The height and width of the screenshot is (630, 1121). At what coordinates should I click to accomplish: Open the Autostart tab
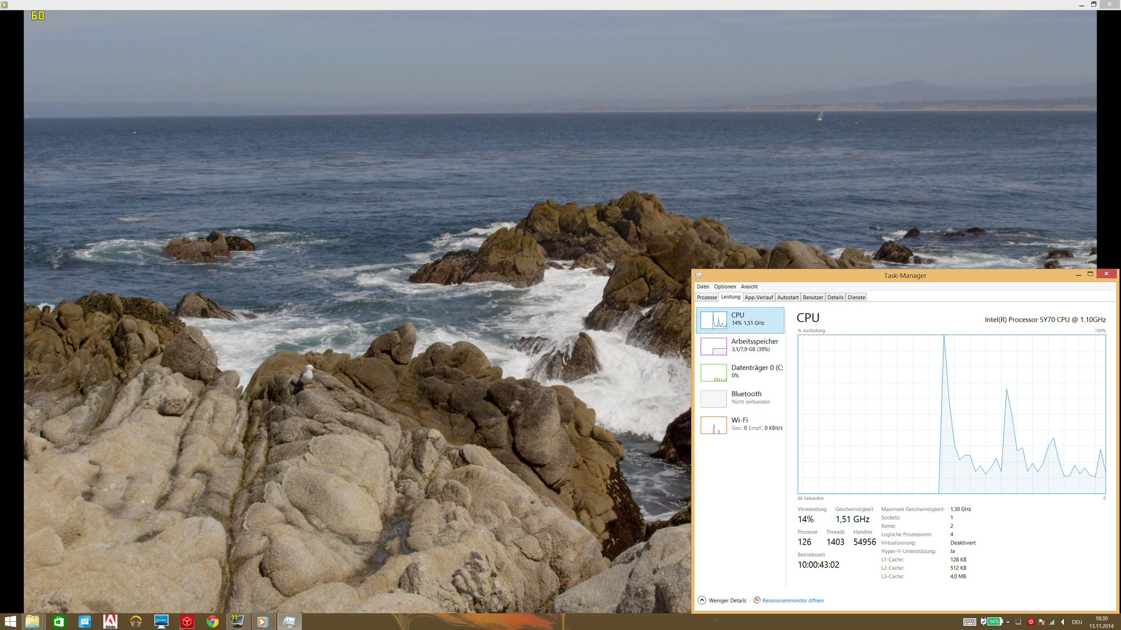(x=788, y=297)
